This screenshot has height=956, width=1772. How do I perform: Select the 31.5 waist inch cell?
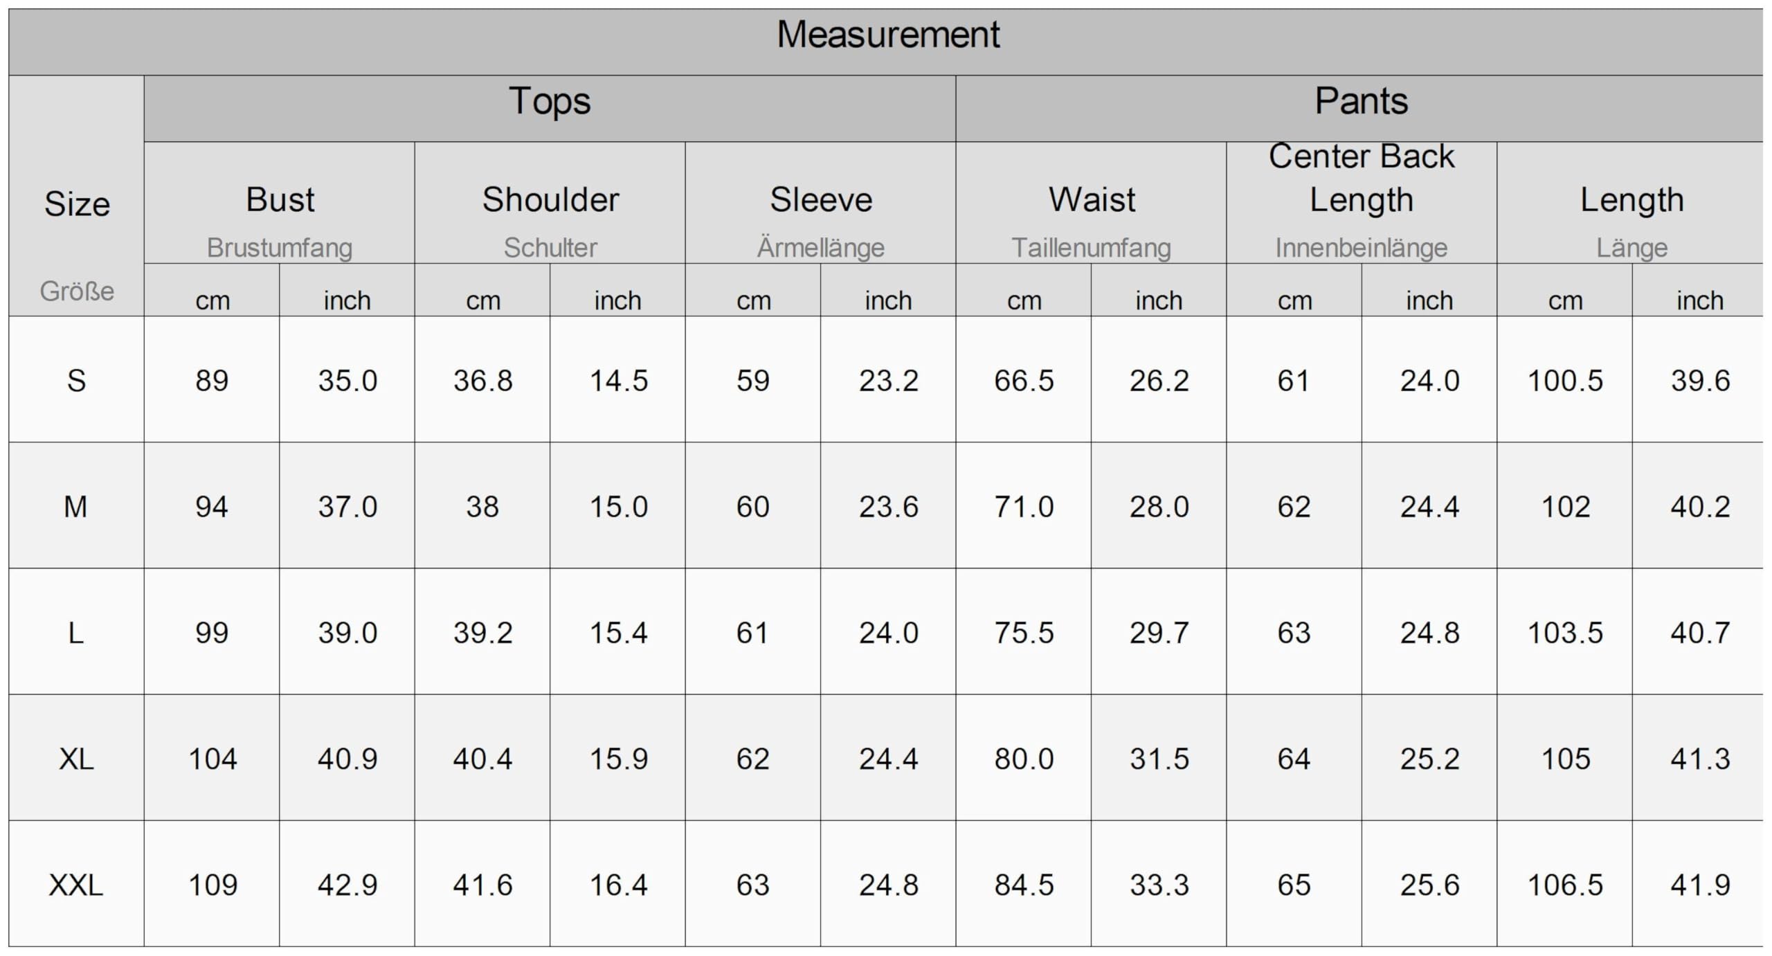coord(1159,759)
